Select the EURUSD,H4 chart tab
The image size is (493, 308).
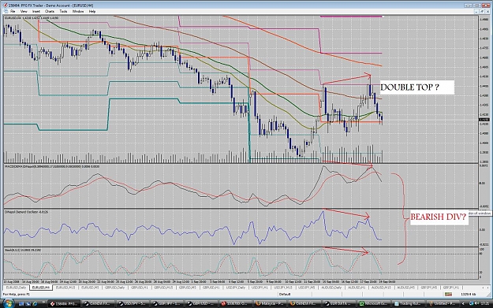(x=41, y=288)
